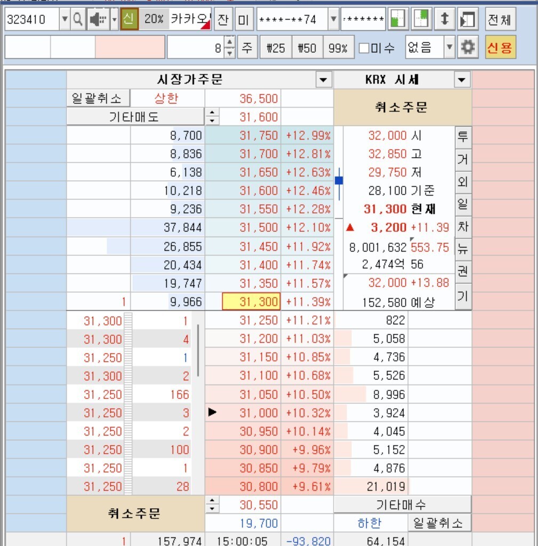Click the quantity input field showing 8
This screenshot has width=538, height=546.
point(196,47)
